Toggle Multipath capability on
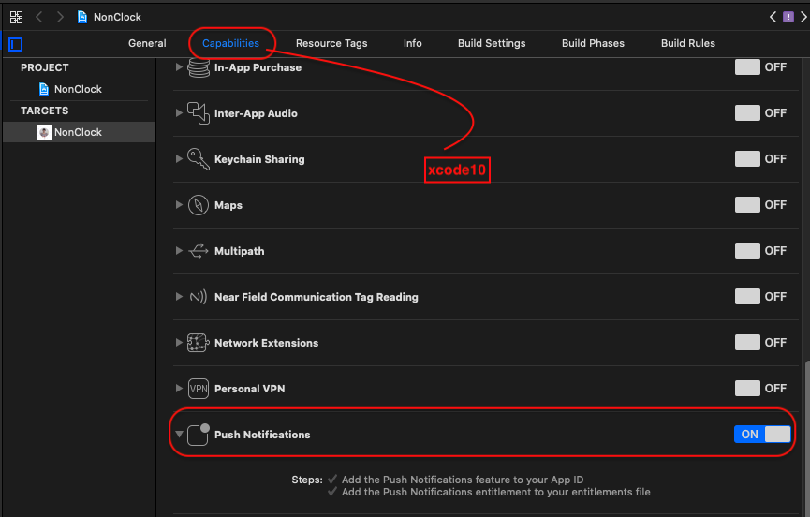The height and width of the screenshot is (517, 810). (747, 250)
